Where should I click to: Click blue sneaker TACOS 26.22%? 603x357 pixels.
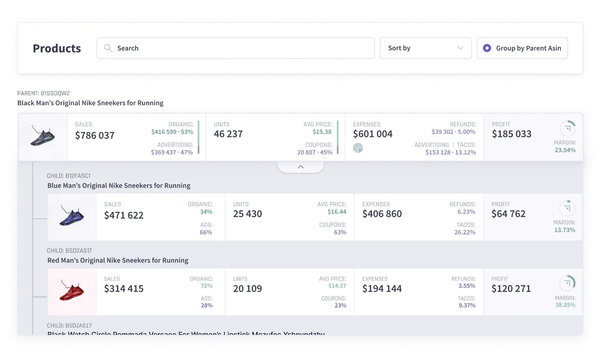coord(465,232)
